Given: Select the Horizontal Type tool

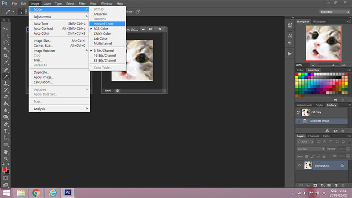Looking at the screenshot, I should (x=6, y=131).
